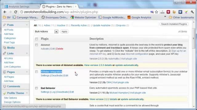The height and width of the screenshot is (110, 197).
Task: Show plugins with Update Available
Action: [101, 25]
